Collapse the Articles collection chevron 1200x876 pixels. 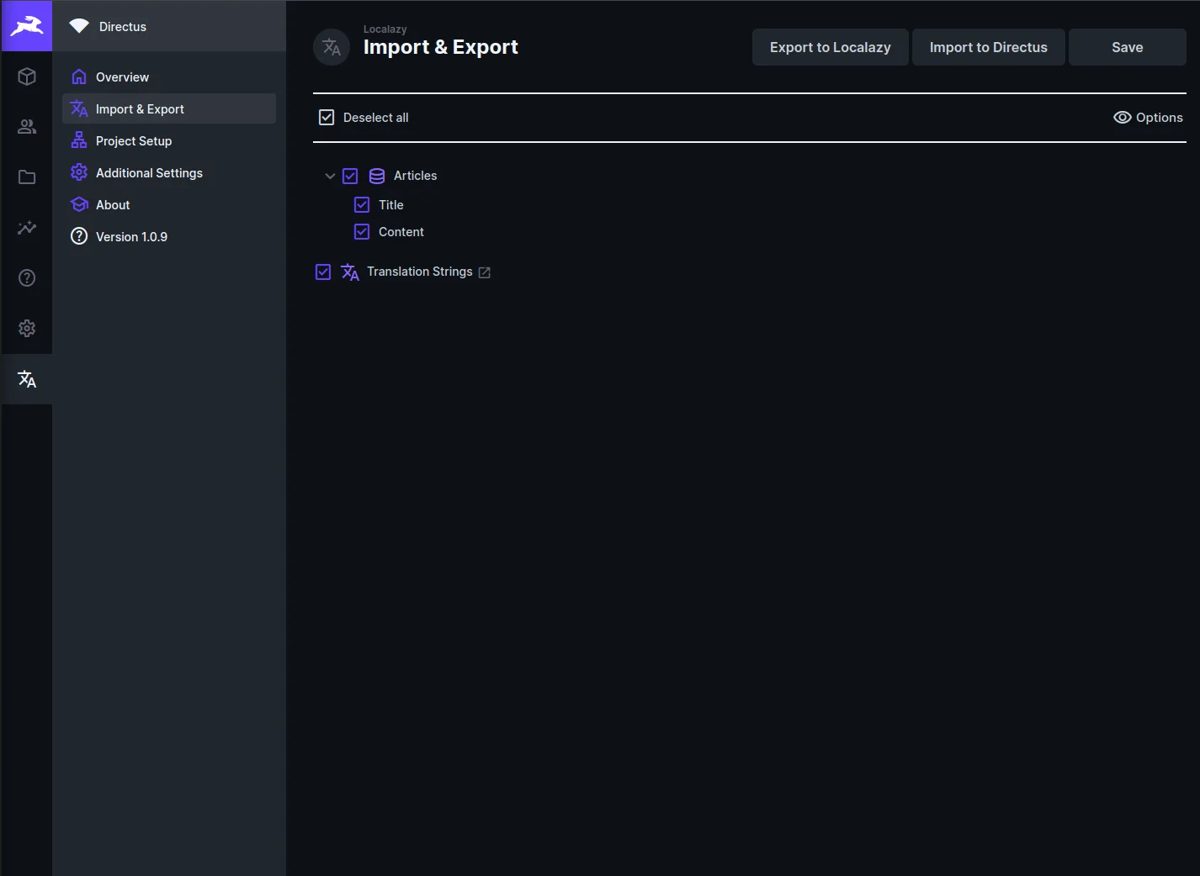click(x=330, y=176)
